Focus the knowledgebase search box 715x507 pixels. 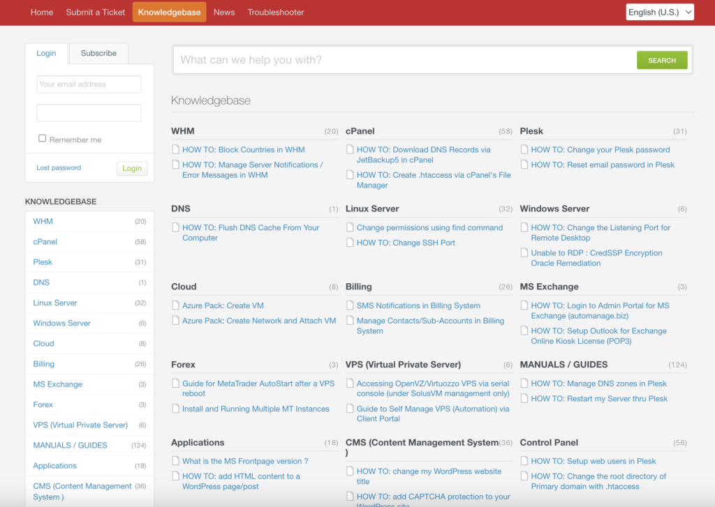point(405,60)
